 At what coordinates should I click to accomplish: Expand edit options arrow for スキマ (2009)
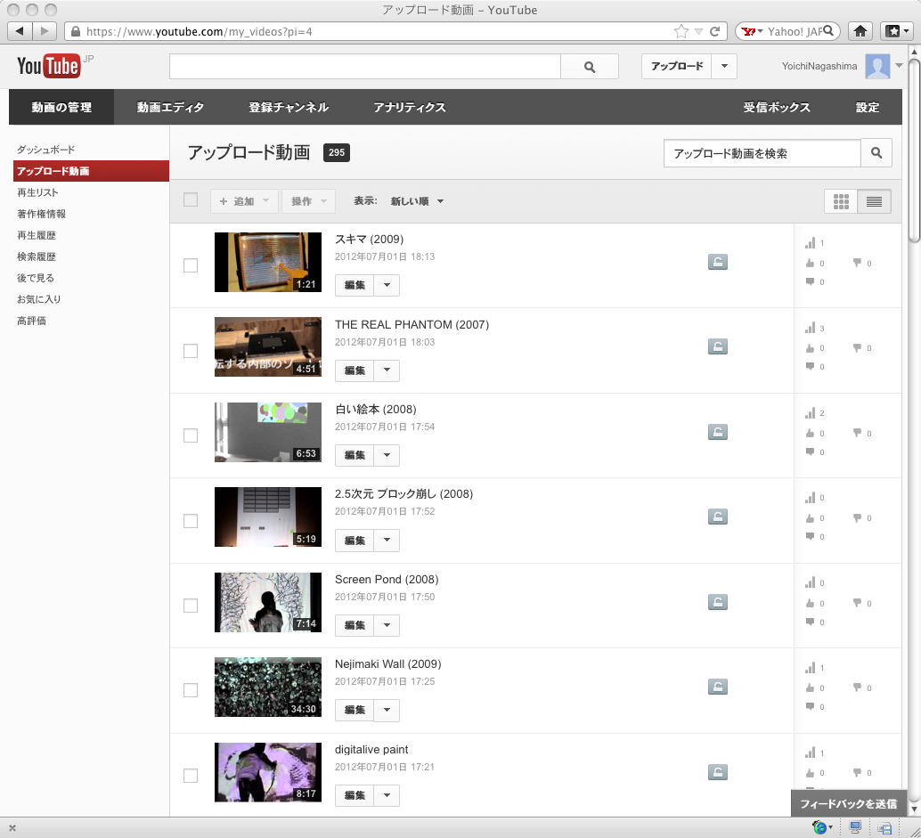[x=387, y=285]
